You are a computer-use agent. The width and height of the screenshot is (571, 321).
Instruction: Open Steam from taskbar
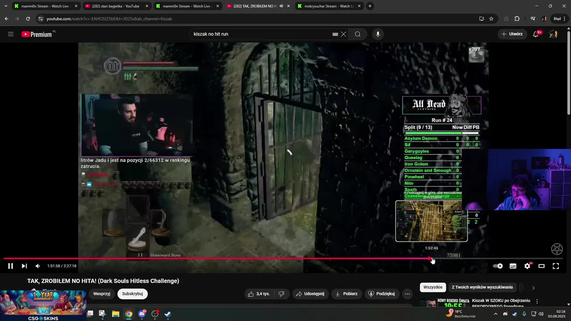(x=167, y=314)
